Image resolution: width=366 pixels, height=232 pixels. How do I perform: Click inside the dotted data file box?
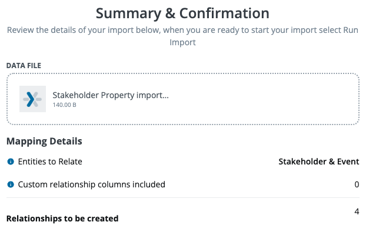pyautogui.click(x=183, y=99)
